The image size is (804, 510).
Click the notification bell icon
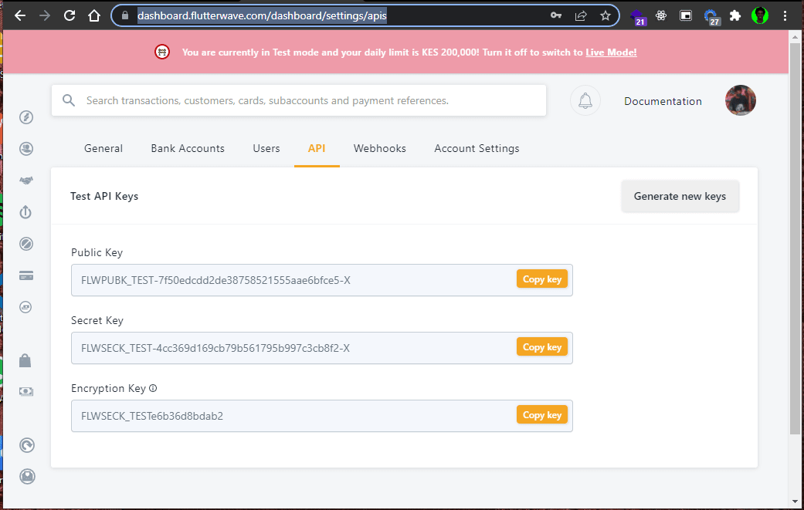click(x=585, y=100)
